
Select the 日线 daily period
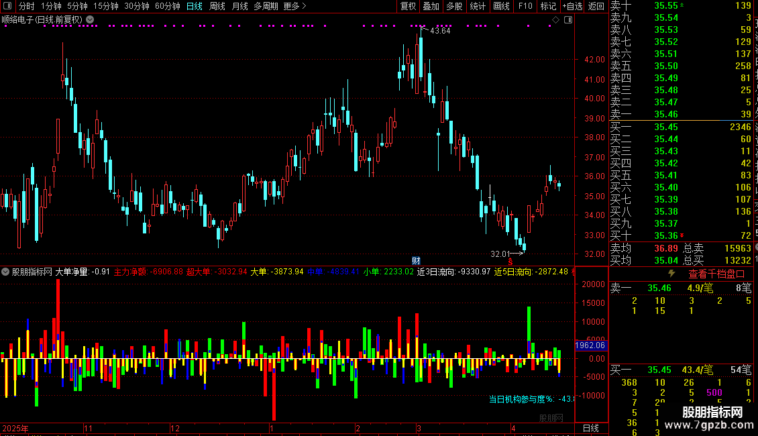pyautogui.click(x=195, y=6)
